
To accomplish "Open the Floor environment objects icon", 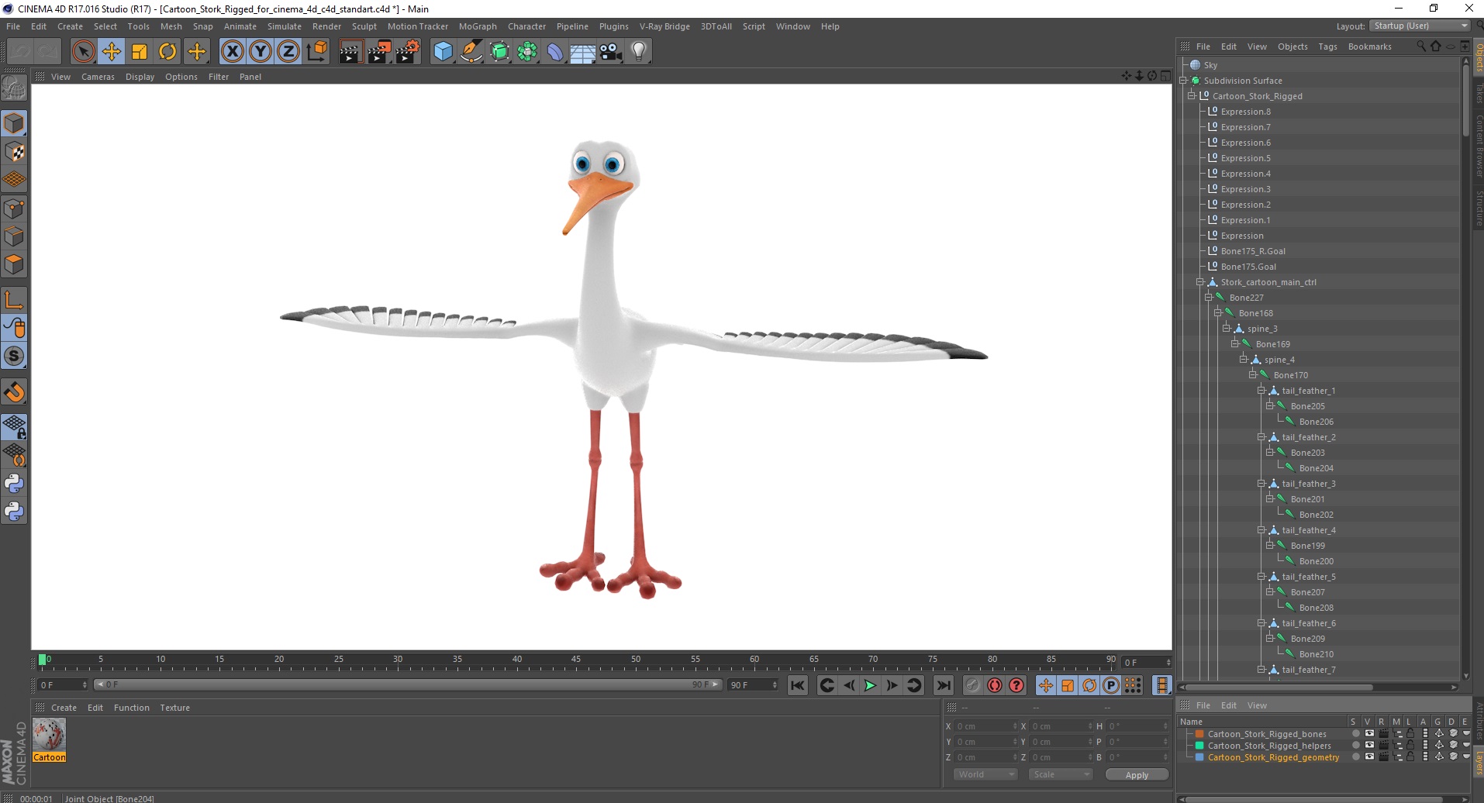I will pos(582,52).
